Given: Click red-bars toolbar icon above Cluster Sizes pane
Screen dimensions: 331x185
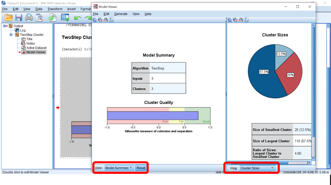Looking at the screenshot, I should coord(235,20).
